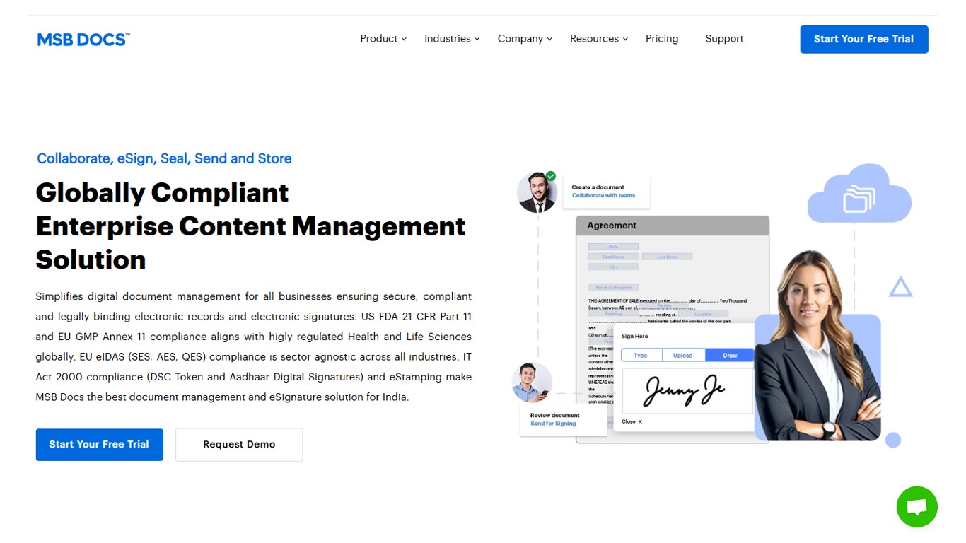
Task: Expand the Resources dropdown menu
Action: point(599,39)
